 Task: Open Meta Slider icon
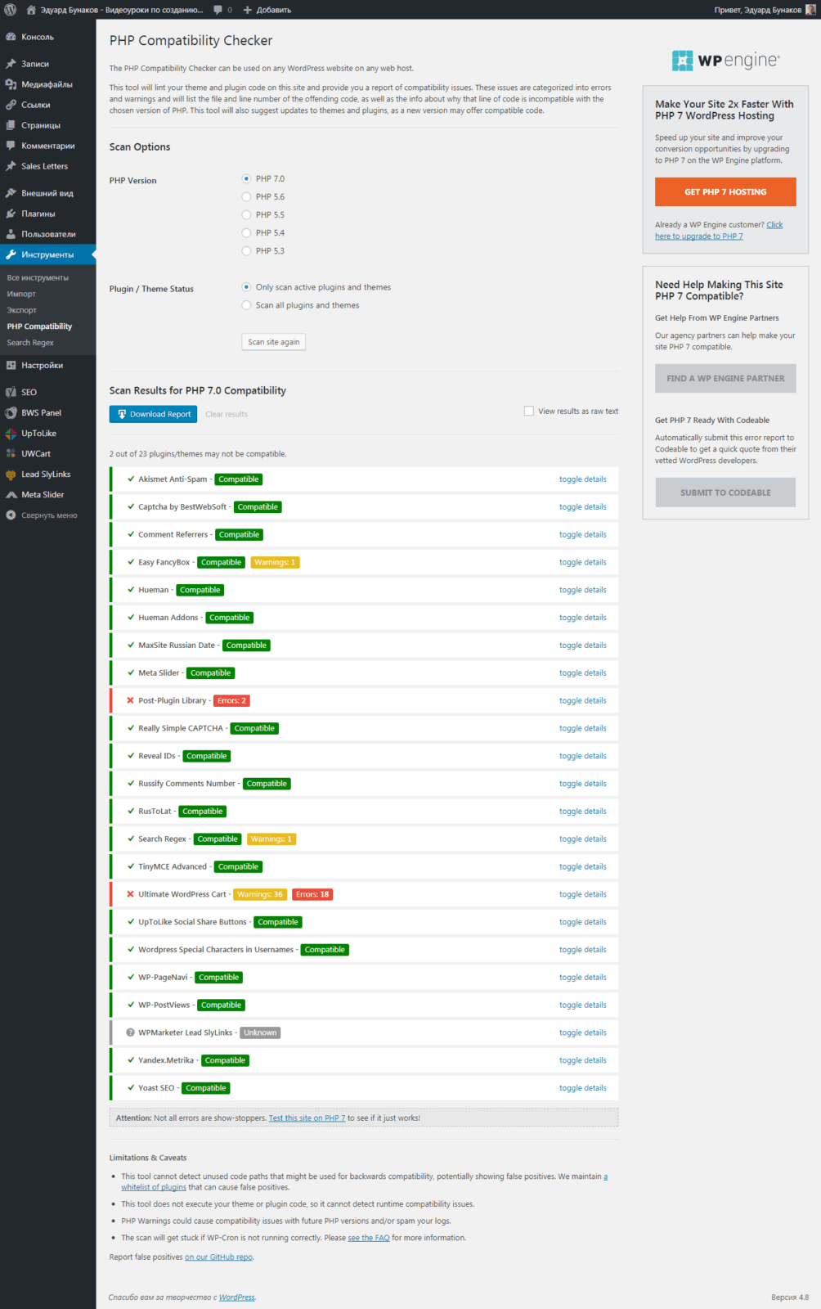(11, 494)
